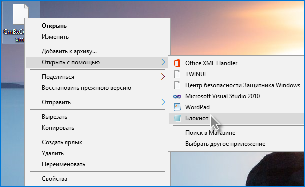Expand the Поделиться submenu arrow
This screenshot has width=305, height=187.
(163, 77)
